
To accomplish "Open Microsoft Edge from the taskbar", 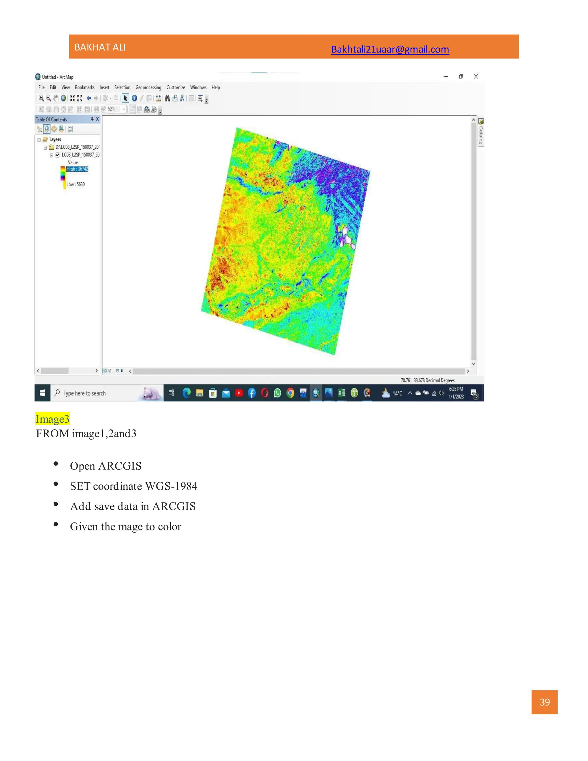I will (x=187, y=393).
